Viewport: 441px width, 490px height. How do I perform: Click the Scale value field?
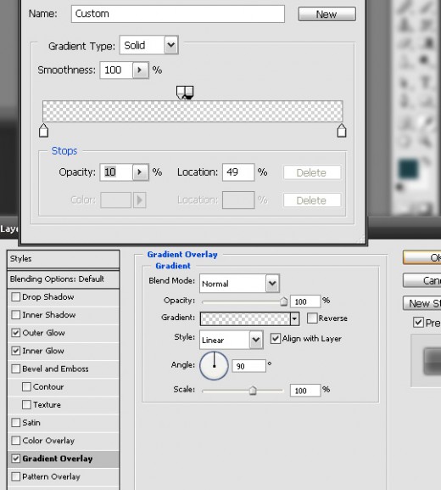305,391
